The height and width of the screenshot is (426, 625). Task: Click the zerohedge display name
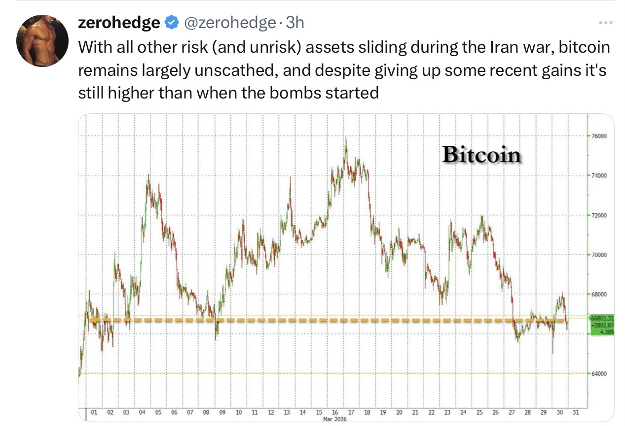point(119,23)
